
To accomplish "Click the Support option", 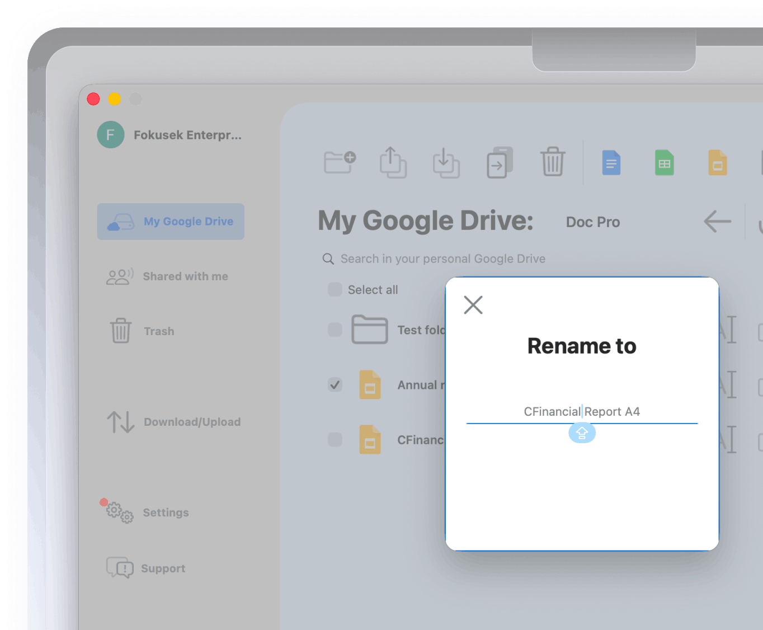I will point(163,568).
